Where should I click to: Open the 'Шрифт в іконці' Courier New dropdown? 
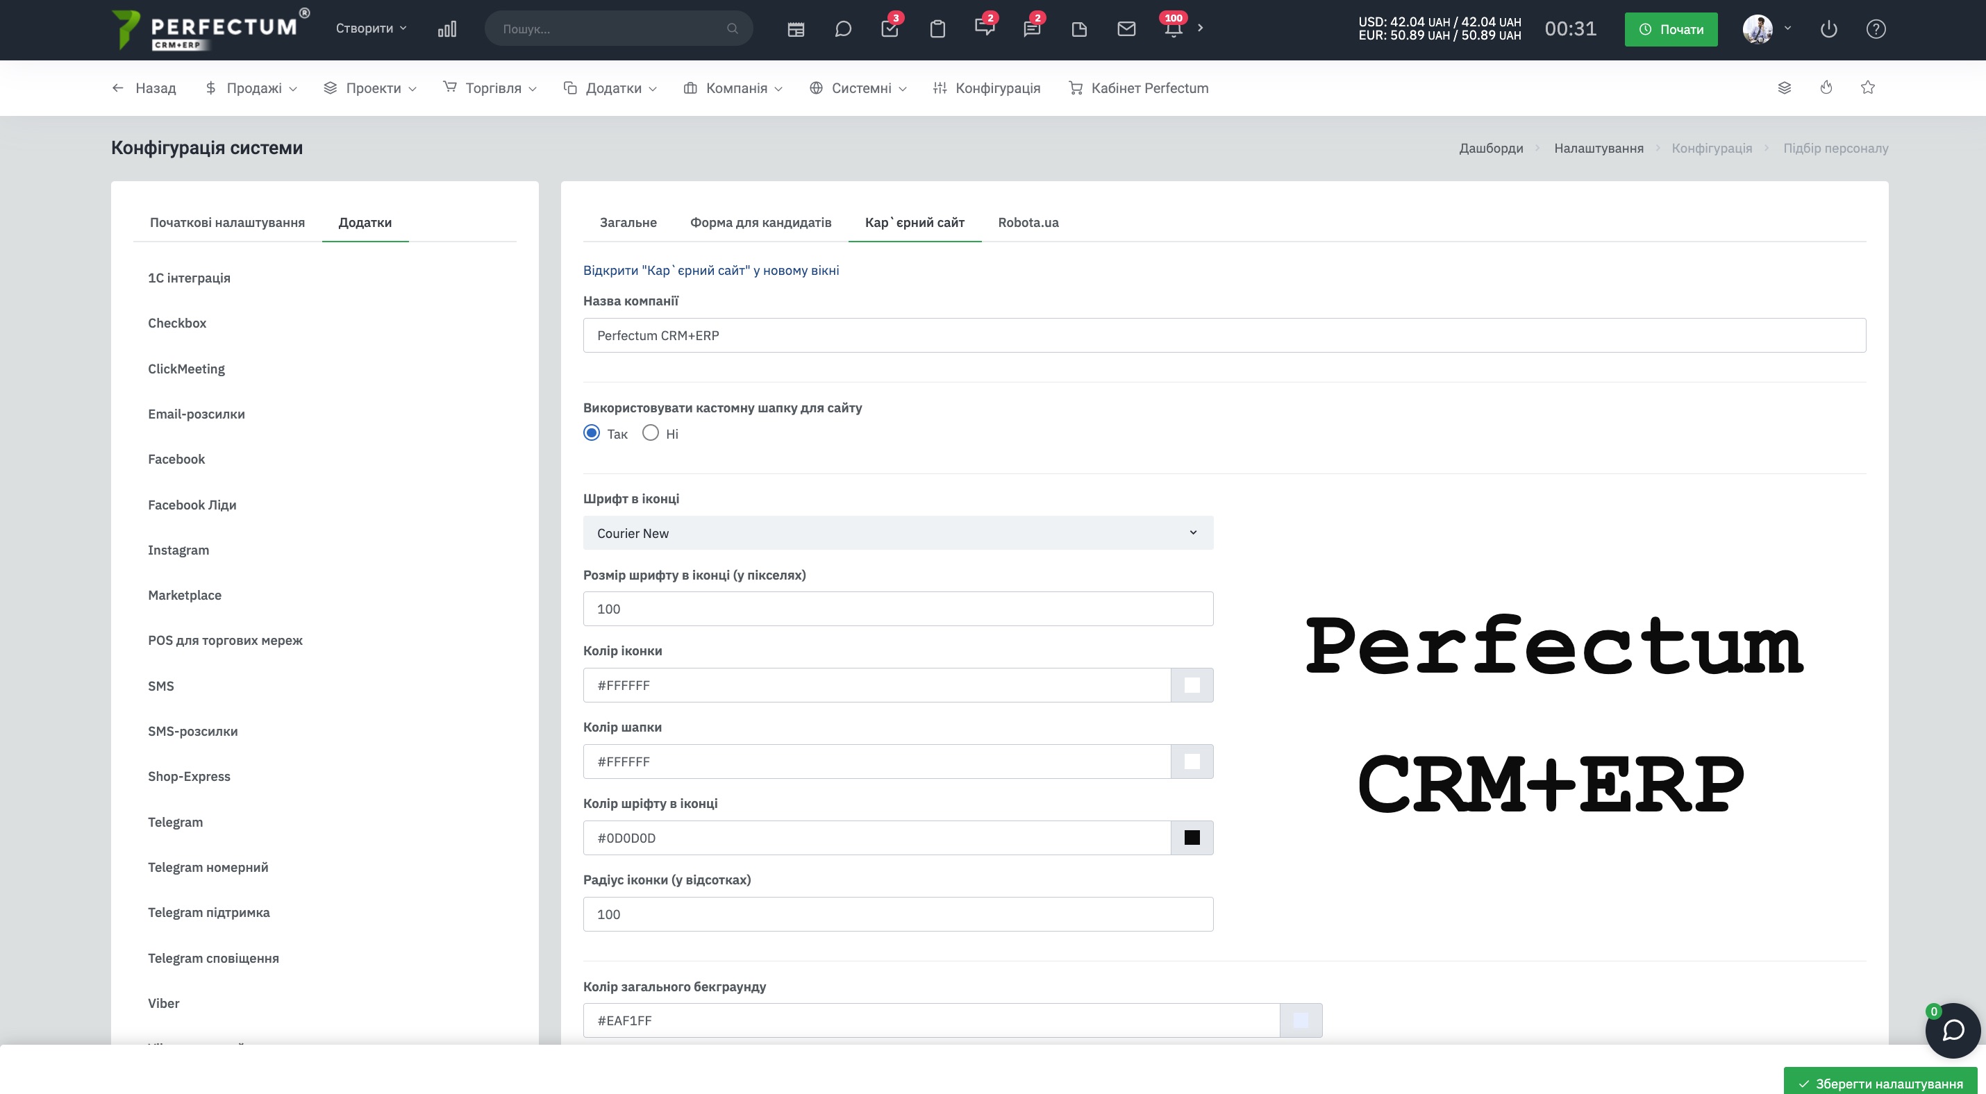pyautogui.click(x=898, y=533)
